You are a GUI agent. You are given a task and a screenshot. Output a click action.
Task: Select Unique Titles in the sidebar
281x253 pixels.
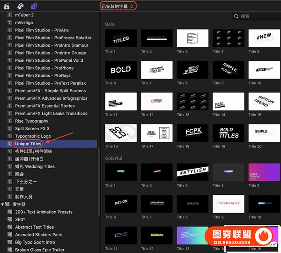(x=28, y=143)
